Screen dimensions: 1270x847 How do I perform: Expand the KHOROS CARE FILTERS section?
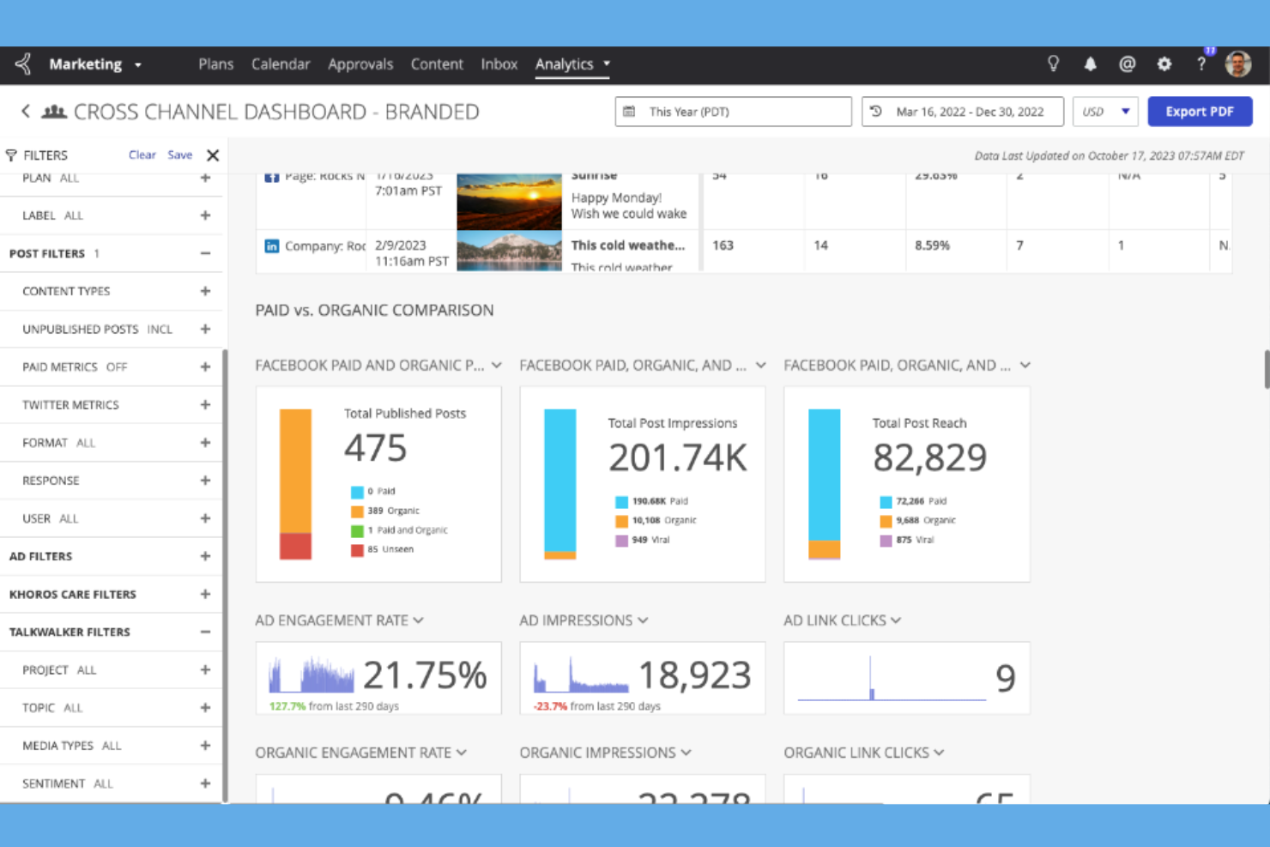205,594
